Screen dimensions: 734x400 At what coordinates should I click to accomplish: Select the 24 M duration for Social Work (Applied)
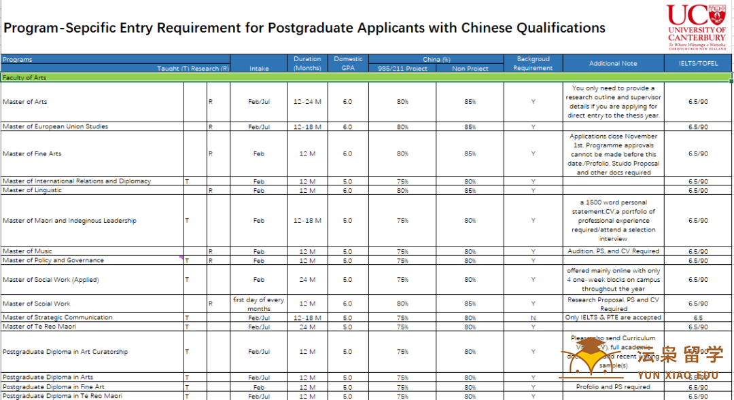tap(307, 280)
